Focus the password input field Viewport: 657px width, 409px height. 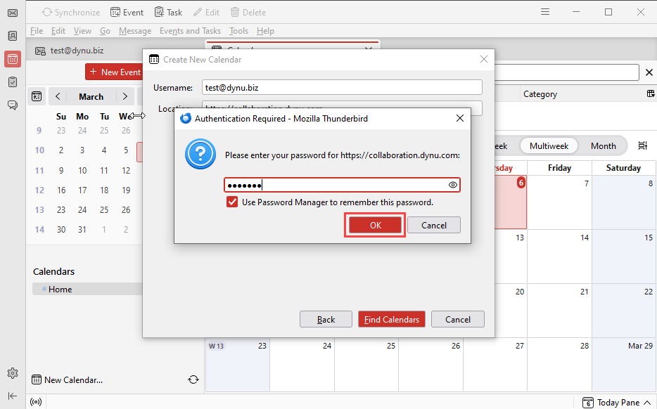(336, 185)
